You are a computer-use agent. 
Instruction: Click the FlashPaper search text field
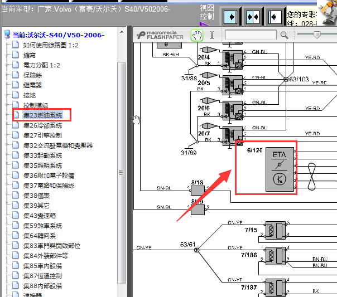(x=251, y=35)
